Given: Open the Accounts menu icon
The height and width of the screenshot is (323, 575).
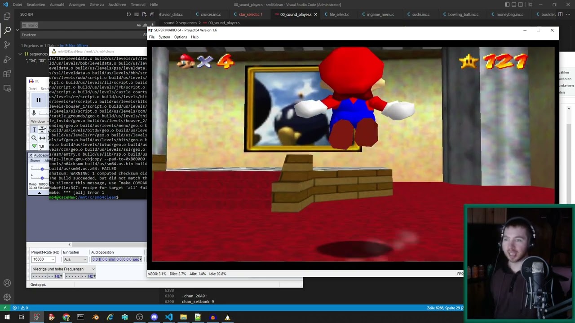Looking at the screenshot, I should click(7, 283).
